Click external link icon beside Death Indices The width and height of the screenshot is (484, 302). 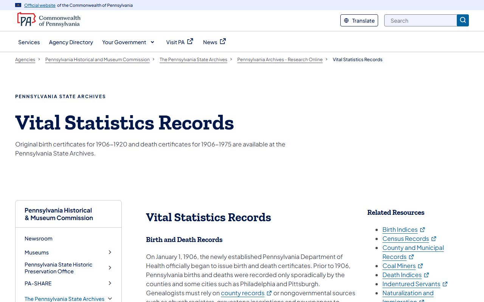(x=426, y=275)
